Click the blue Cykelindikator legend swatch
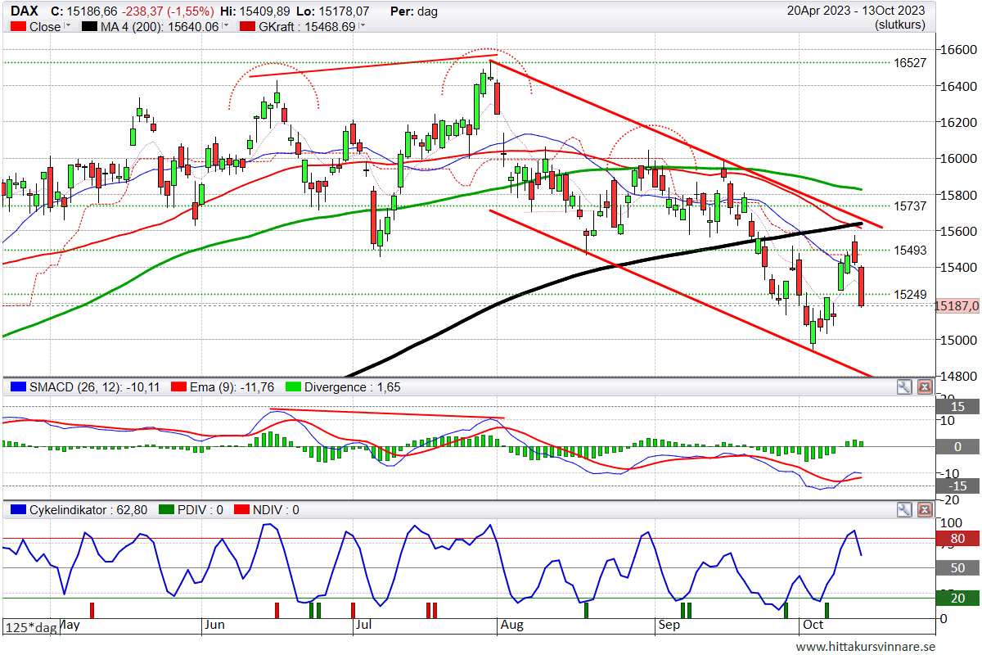Screen dimensions: 982x655 (18, 510)
